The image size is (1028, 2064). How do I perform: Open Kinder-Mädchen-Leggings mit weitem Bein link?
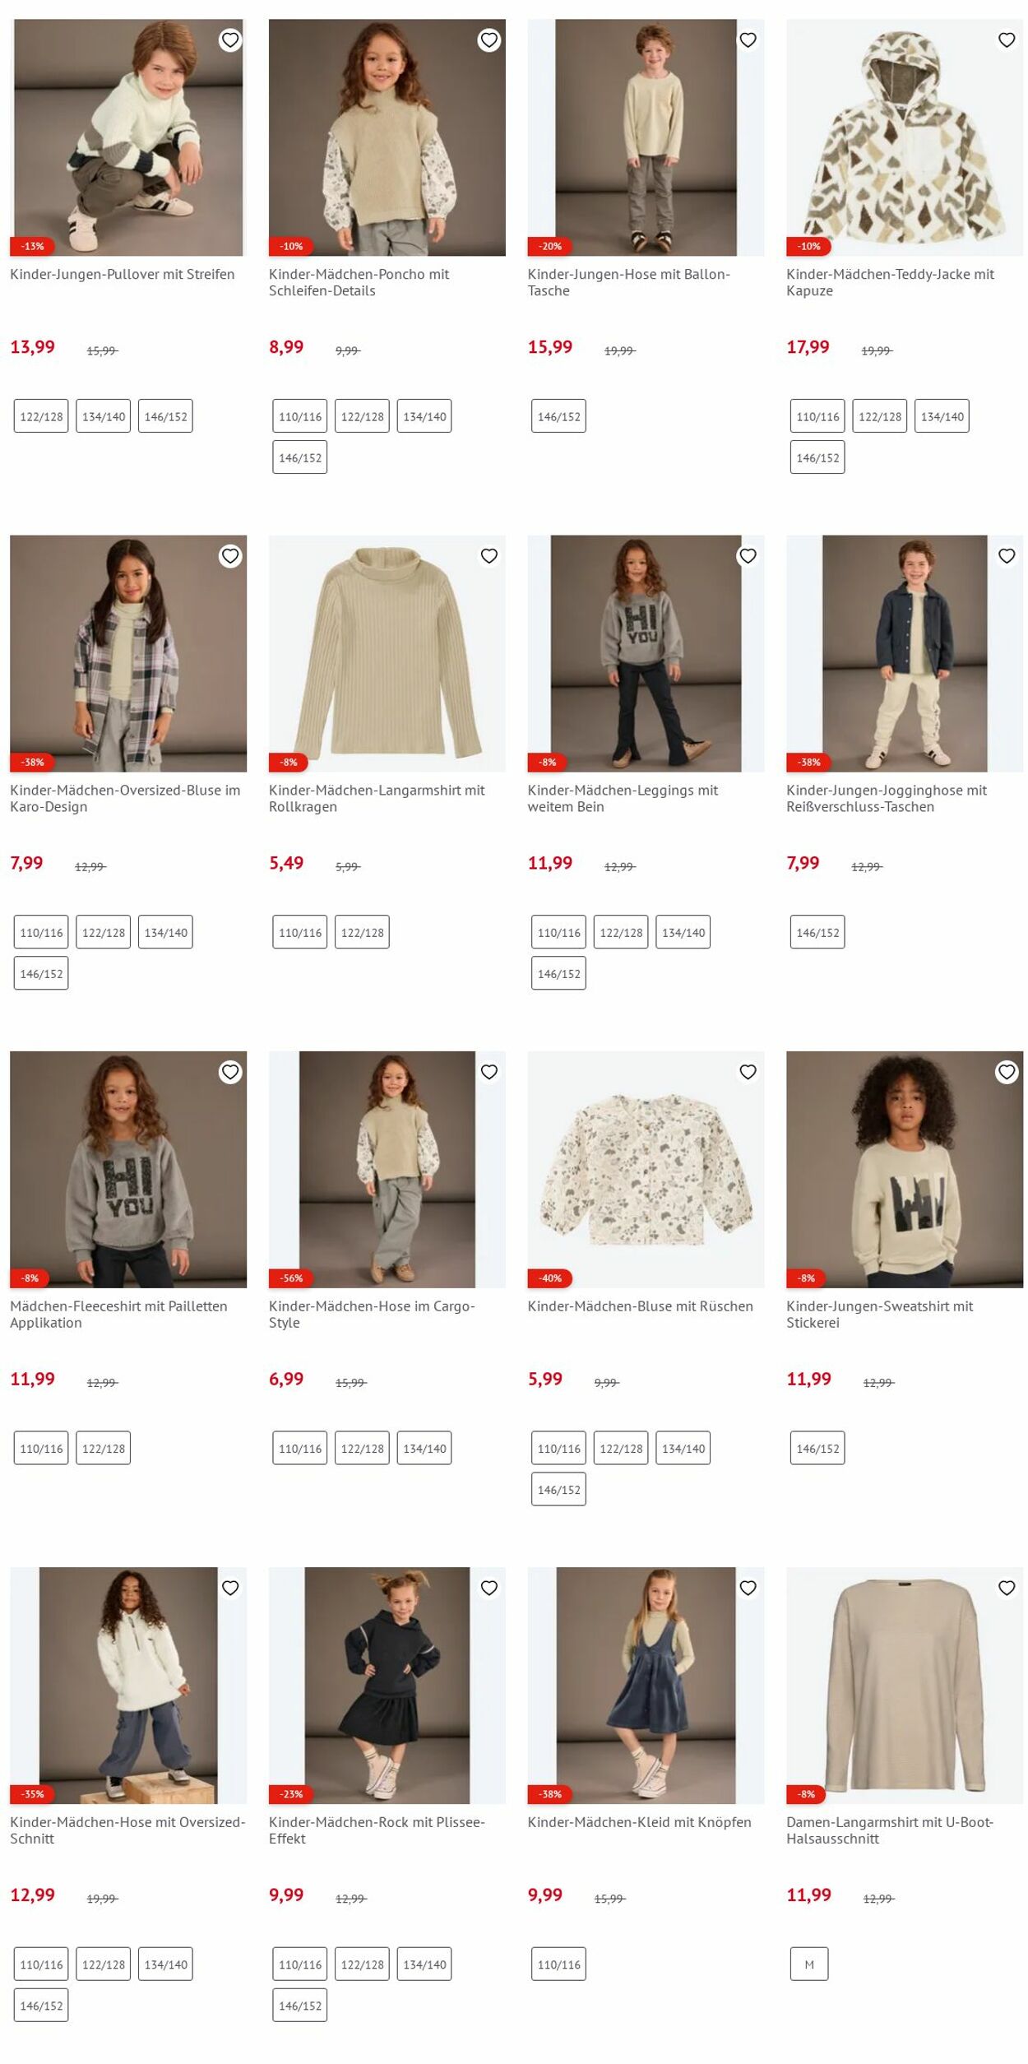click(623, 798)
